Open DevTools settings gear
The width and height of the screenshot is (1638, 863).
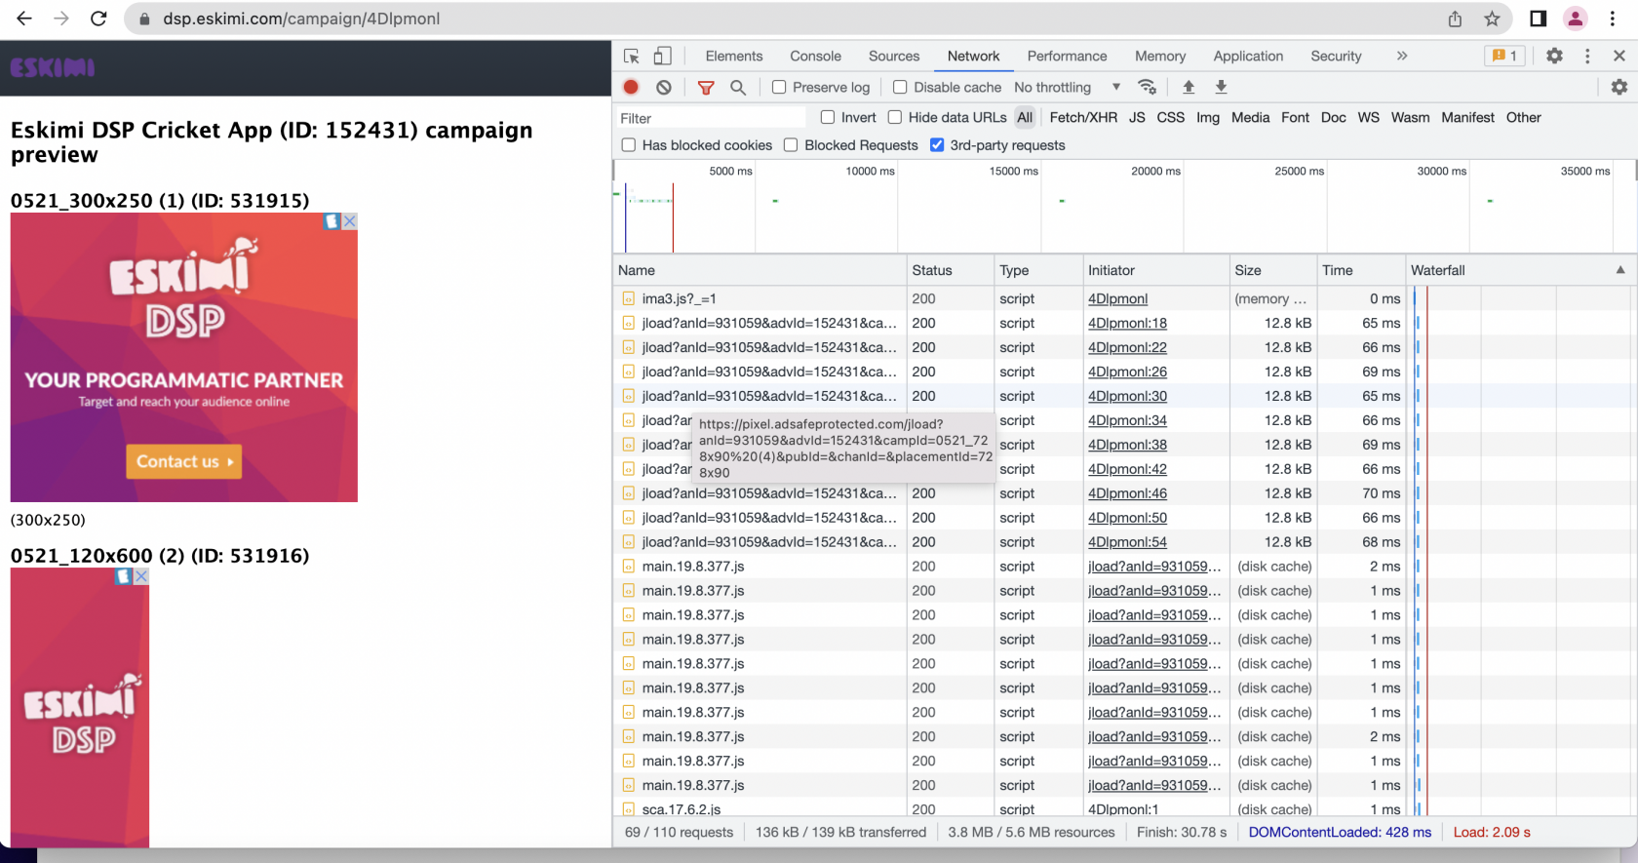tap(1555, 57)
